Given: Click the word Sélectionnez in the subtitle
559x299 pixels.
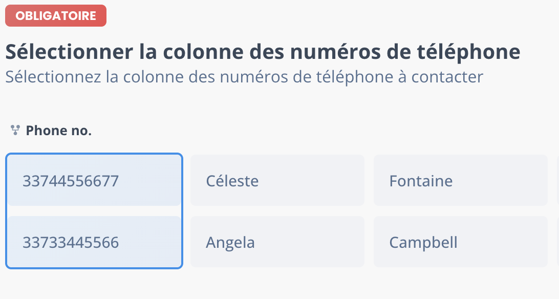Looking at the screenshot, I should coord(53,77).
